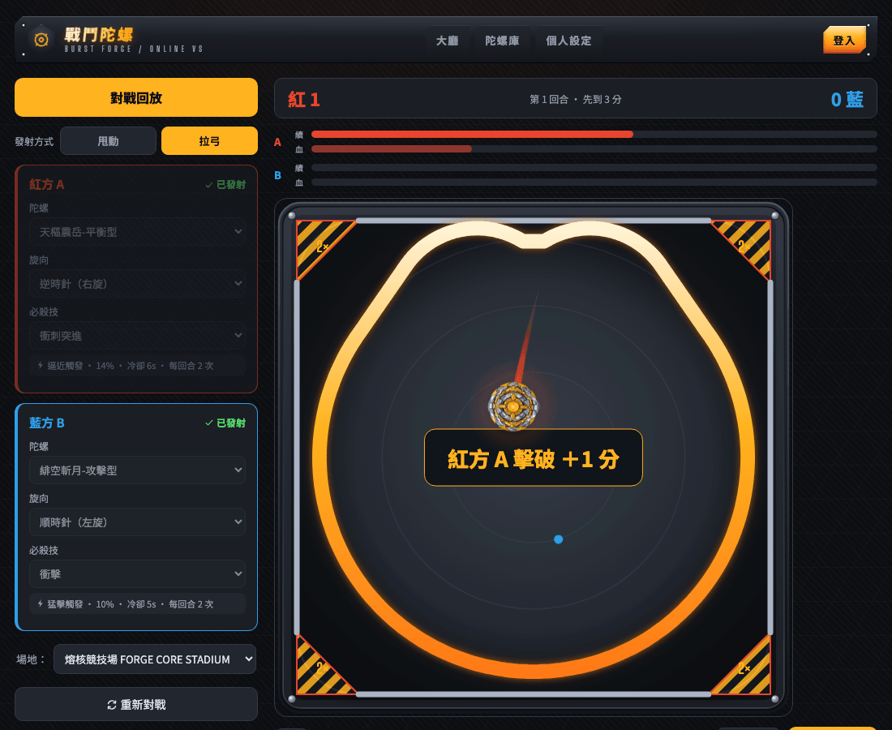Click player B's empty stamina bar
The height and width of the screenshot is (730, 892).
coord(594,168)
